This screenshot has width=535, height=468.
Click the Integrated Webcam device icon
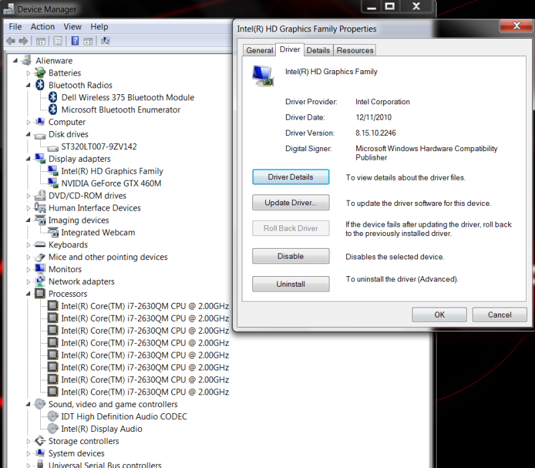[53, 232]
